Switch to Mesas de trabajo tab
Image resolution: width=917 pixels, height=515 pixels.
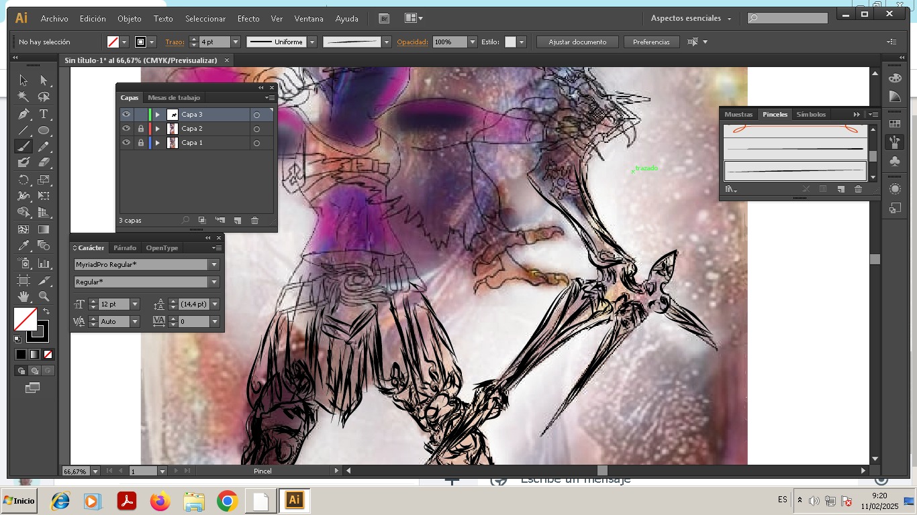pos(174,98)
